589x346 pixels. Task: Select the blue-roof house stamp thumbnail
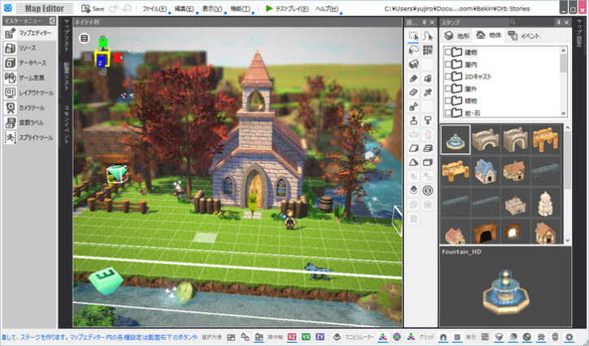(486, 169)
